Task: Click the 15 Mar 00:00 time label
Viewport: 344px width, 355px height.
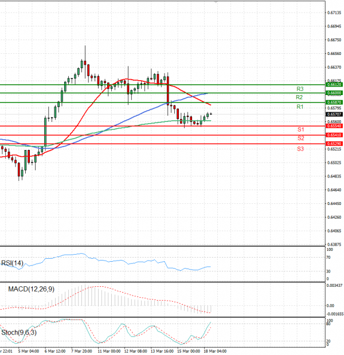Action: pos(189,352)
